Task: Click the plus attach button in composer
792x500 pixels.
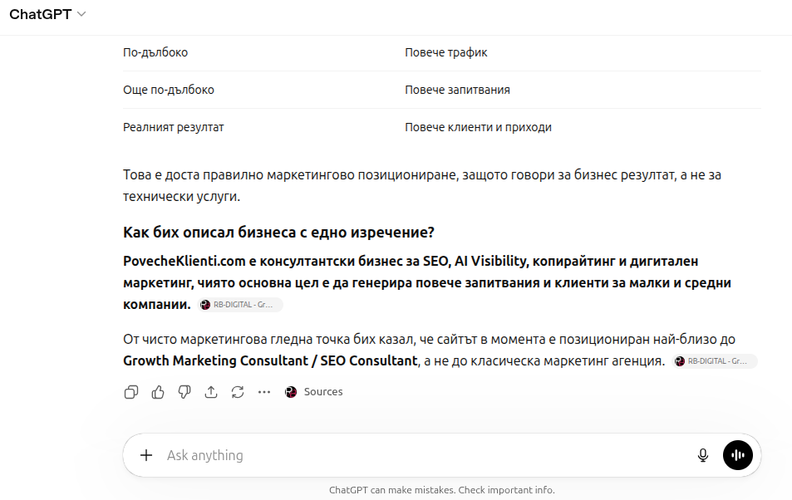Action: coord(146,455)
